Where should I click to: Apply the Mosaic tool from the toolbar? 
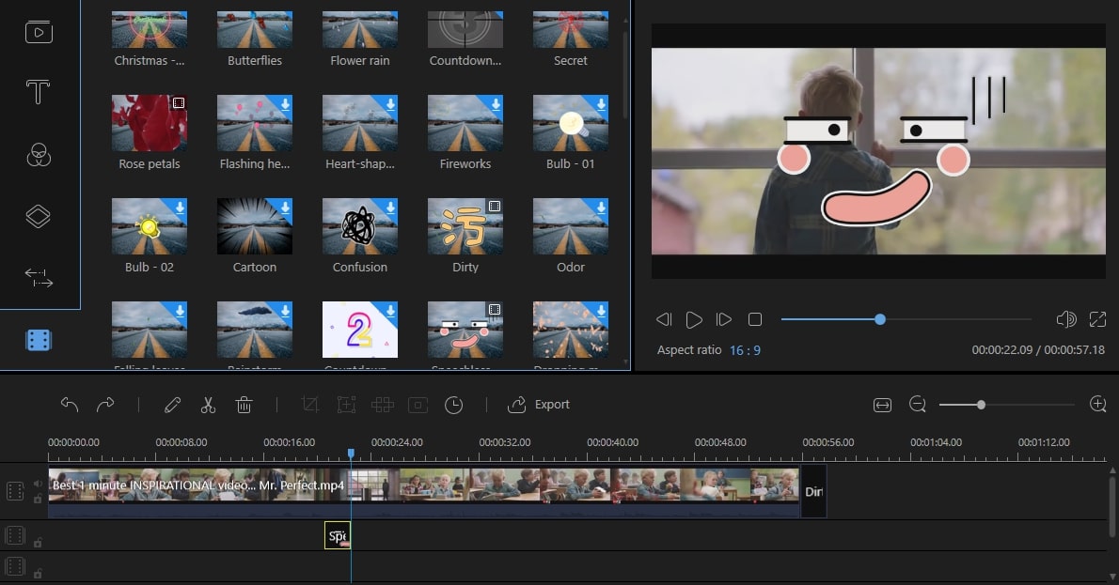pos(382,404)
